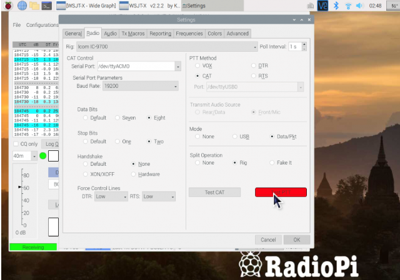Click the Log QSO button in main window
This screenshot has height=280, width=400.
click(50, 144)
